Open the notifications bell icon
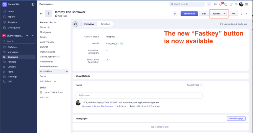The height and width of the screenshot is (133, 253). click(x=221, y=4)
